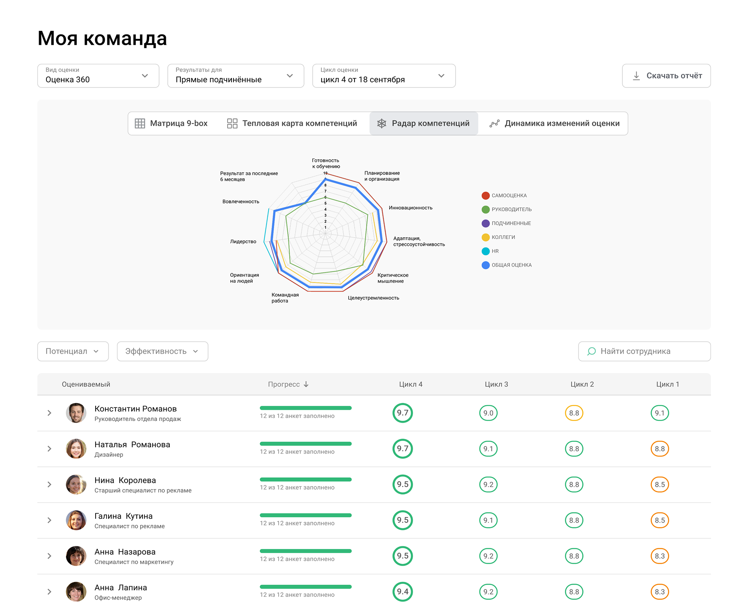Viewport: 746px width, 603px height.
Task: Click the Тепловая карта компетенций tiles icon
Action: (232, 123)
